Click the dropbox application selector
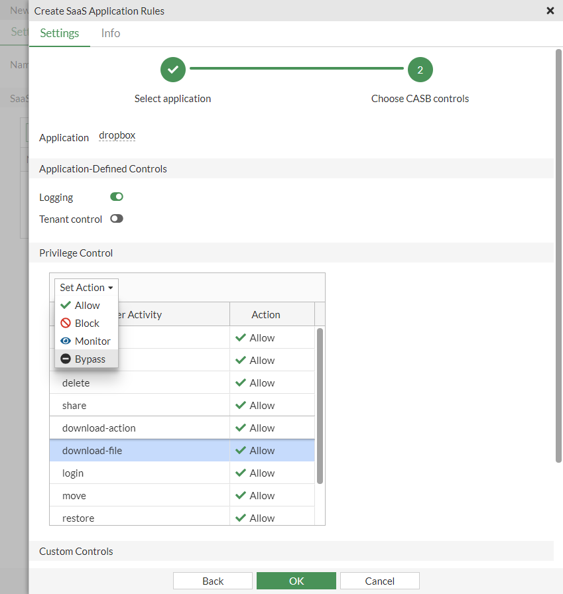The image size is (563, 594). coord(117,135)
